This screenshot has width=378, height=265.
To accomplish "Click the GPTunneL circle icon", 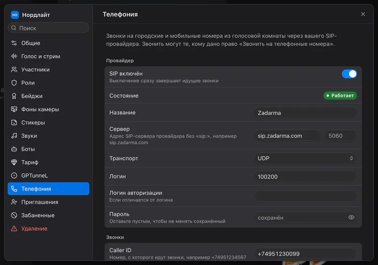I will coord(14,175).
